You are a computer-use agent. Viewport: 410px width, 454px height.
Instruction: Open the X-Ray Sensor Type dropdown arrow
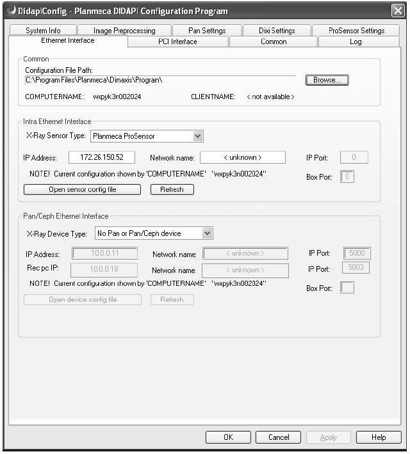pyautogui.click(x=198, y=136)
